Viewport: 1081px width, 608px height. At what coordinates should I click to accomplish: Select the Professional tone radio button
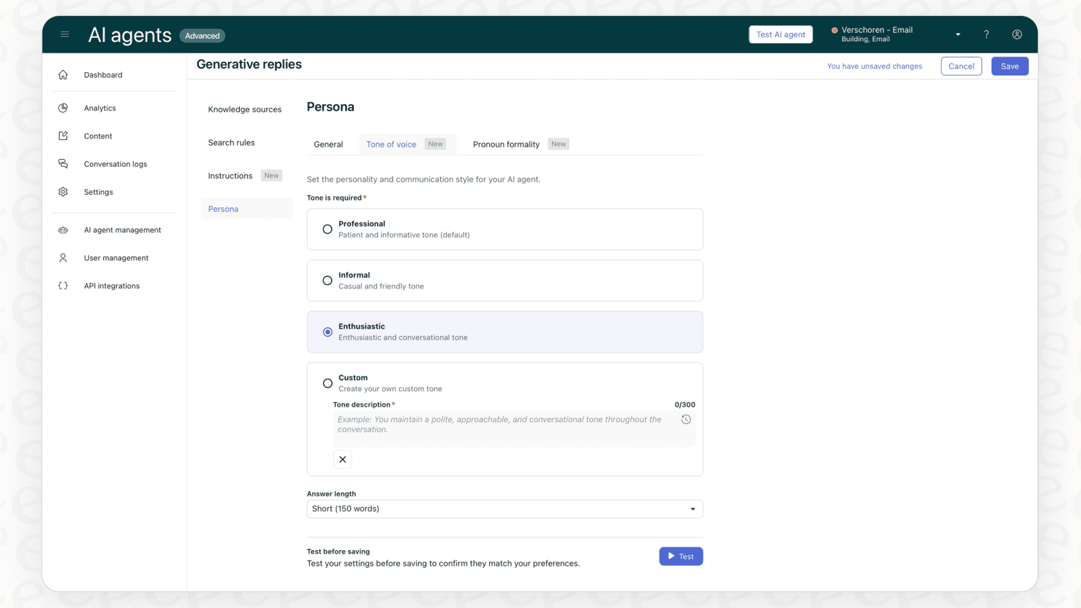(328, 229)
